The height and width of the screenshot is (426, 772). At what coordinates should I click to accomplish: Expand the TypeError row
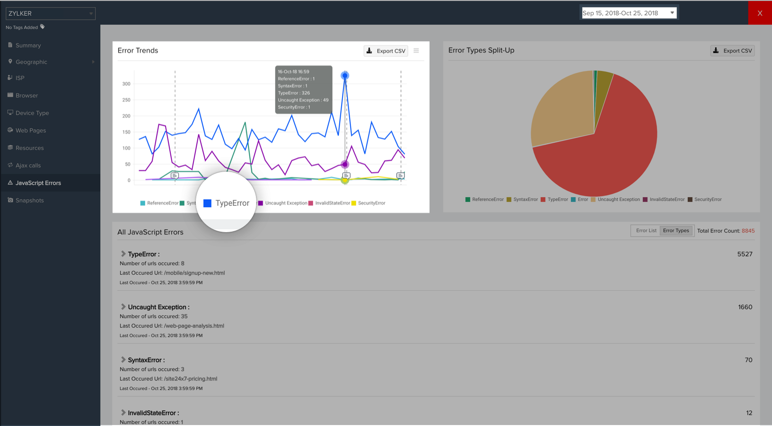tap(123, 254)
